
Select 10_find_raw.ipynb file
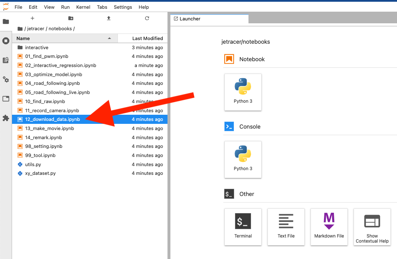point(90,102)
